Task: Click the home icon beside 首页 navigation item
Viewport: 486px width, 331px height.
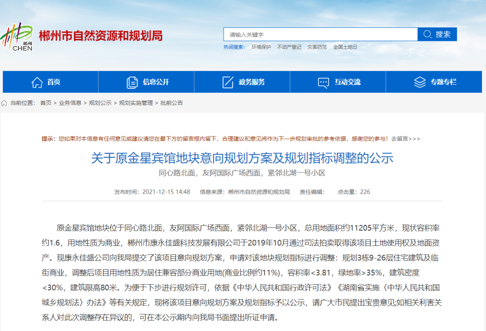Action: coord(38,82)
